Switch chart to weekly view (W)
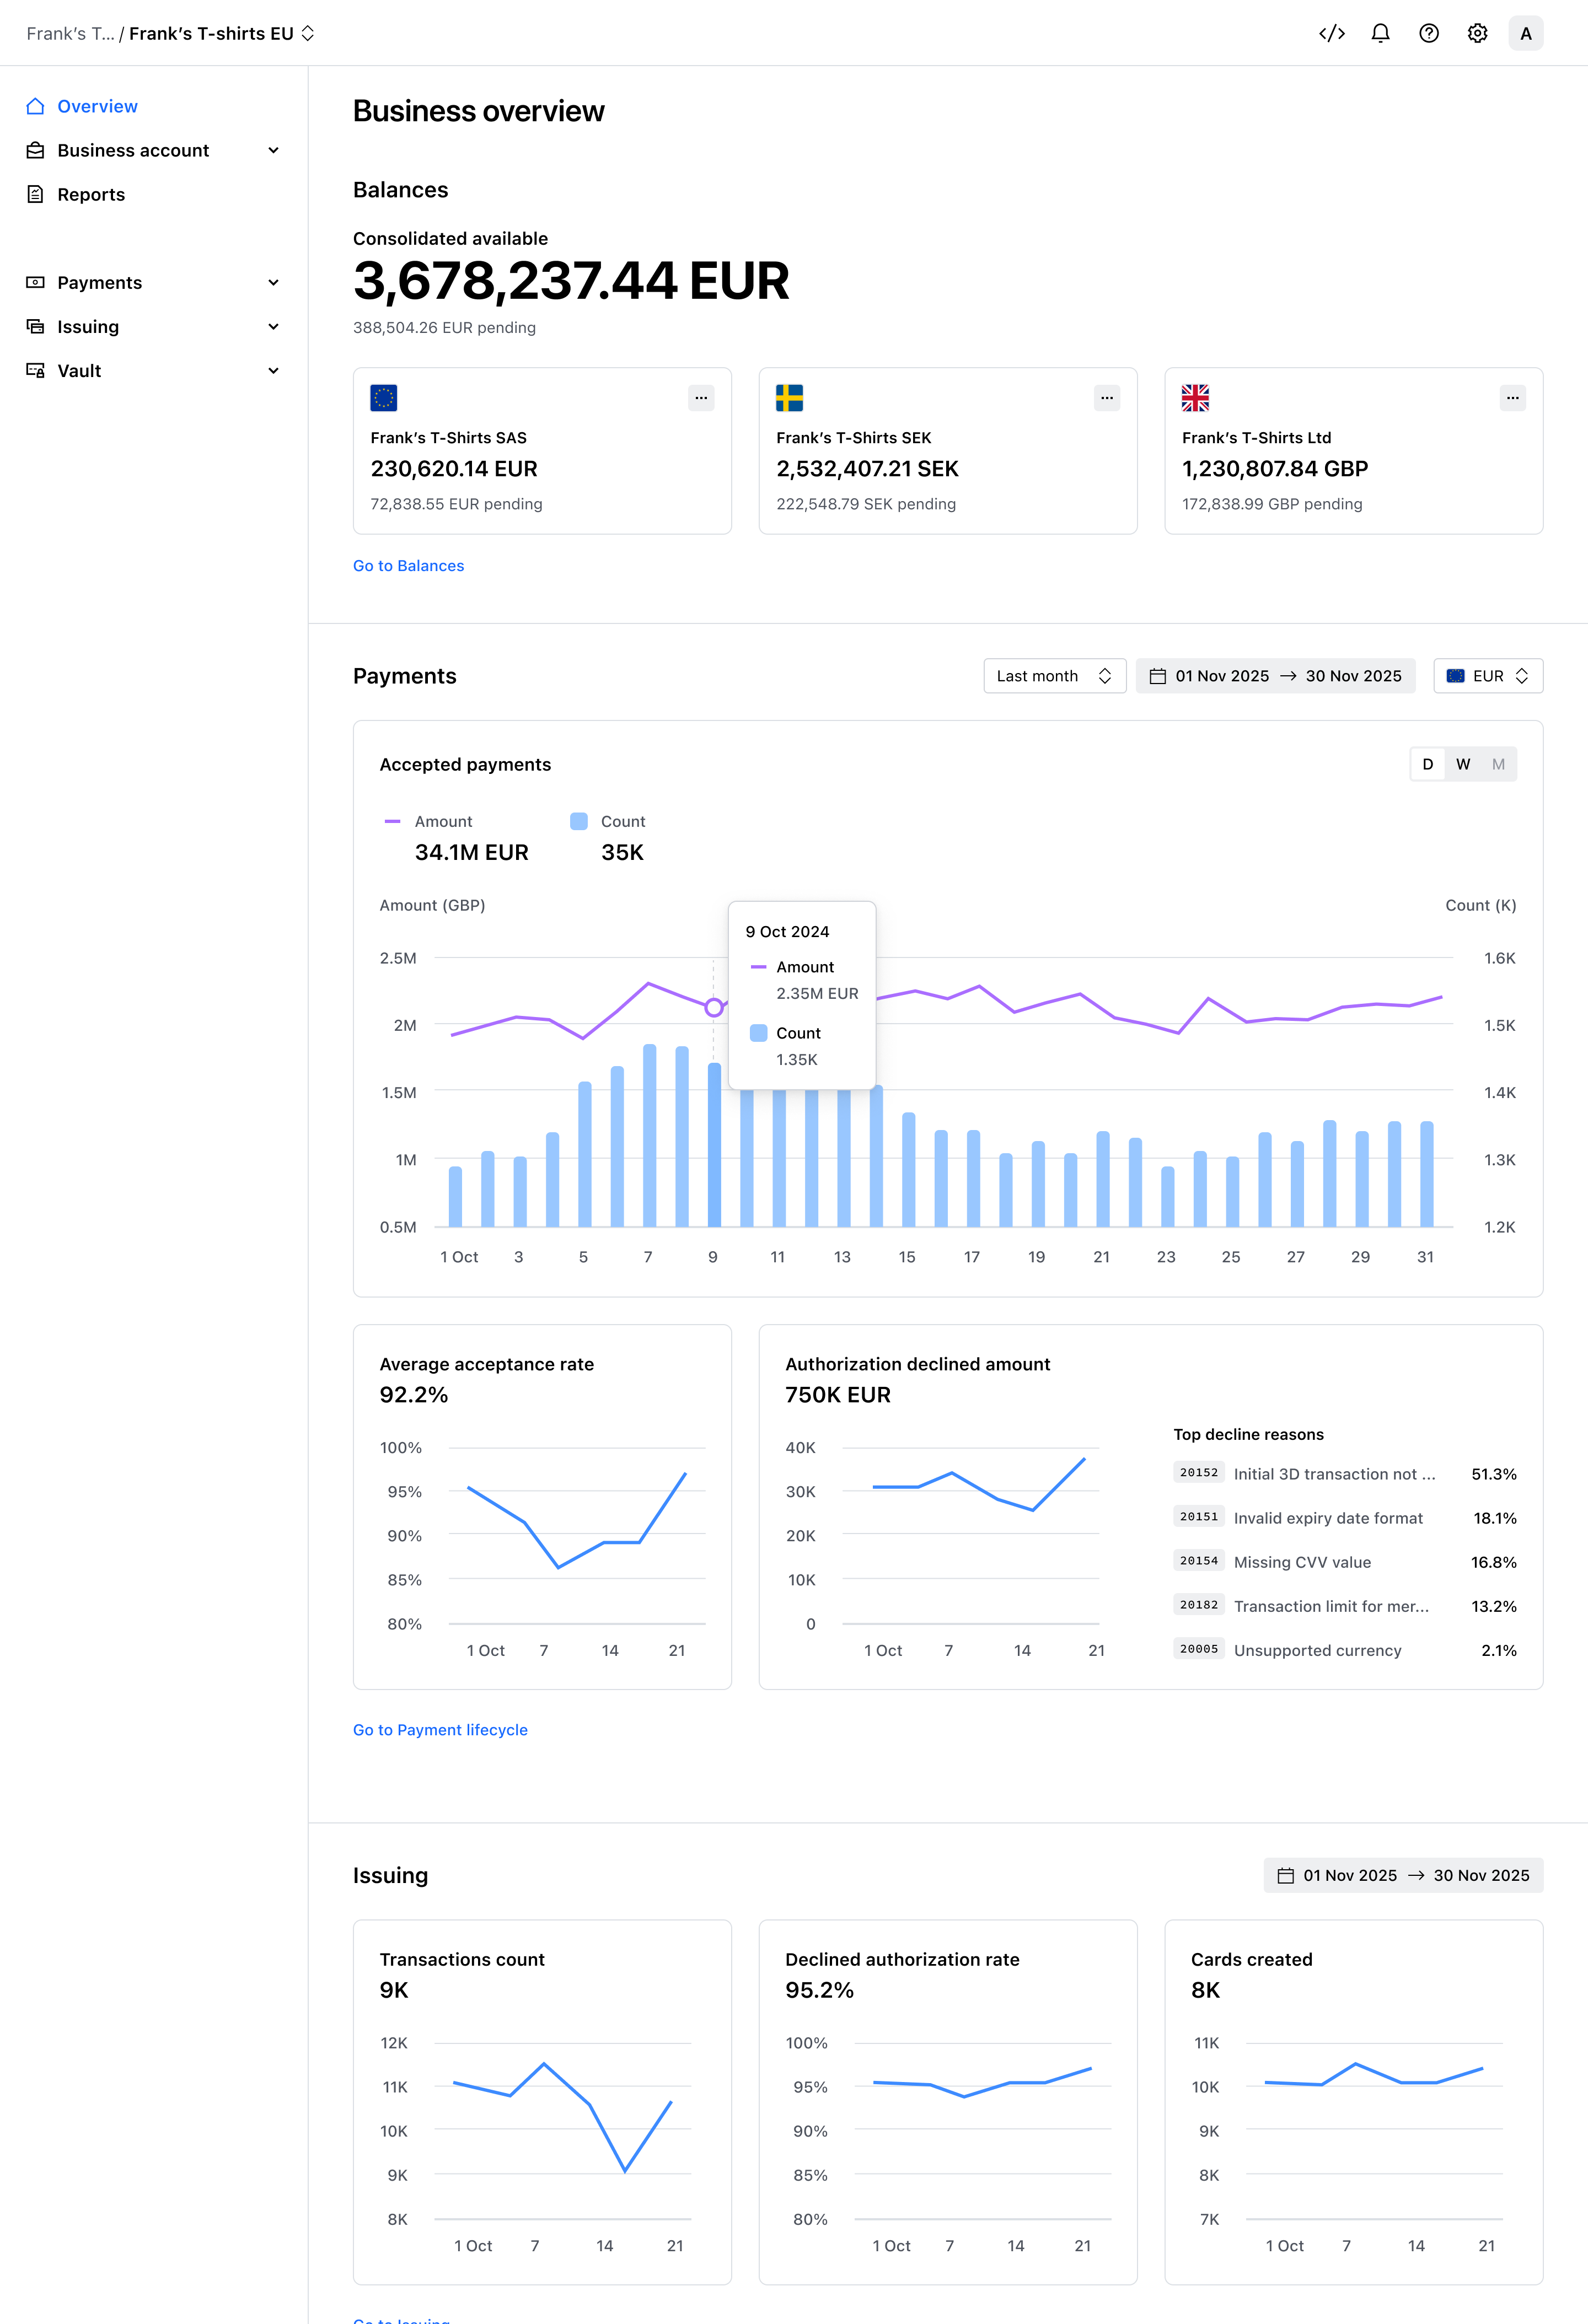Screen dimensions: 1588x2324 pyautogui.click(x=1463, y=764)
